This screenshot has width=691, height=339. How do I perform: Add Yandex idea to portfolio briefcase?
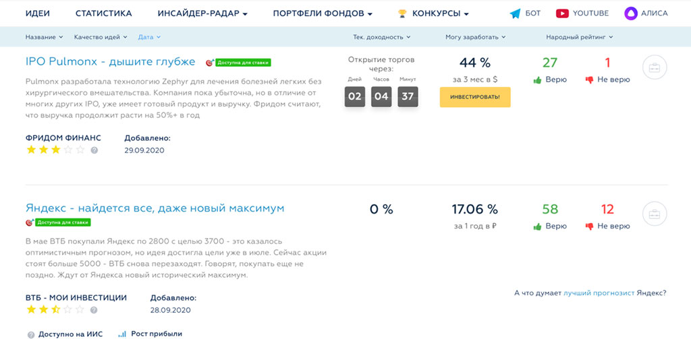[654, 214]
